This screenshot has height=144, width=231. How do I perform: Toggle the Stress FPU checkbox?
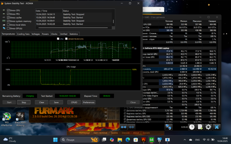[8, 14]
